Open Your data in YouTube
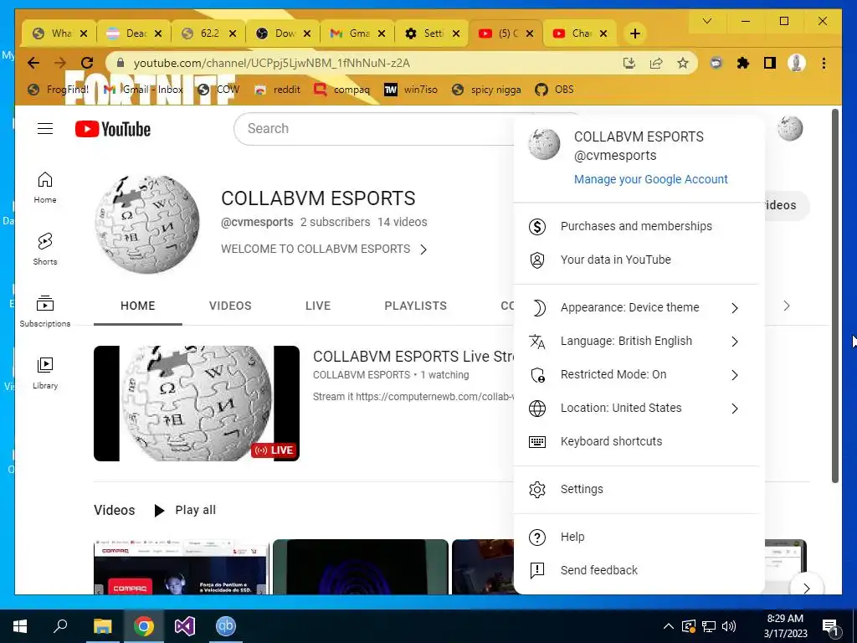This screenshot has width=857, height=643. (x=636, y=260)
